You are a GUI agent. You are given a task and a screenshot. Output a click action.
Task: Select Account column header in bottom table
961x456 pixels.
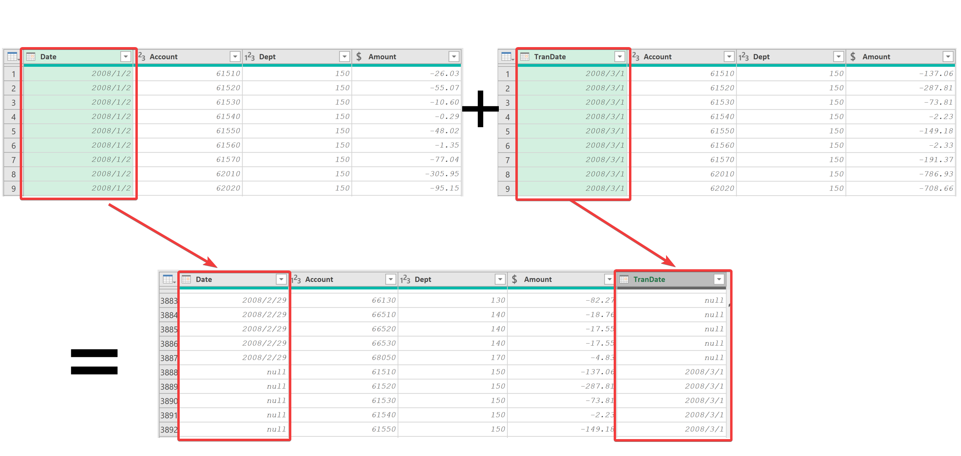319,279
